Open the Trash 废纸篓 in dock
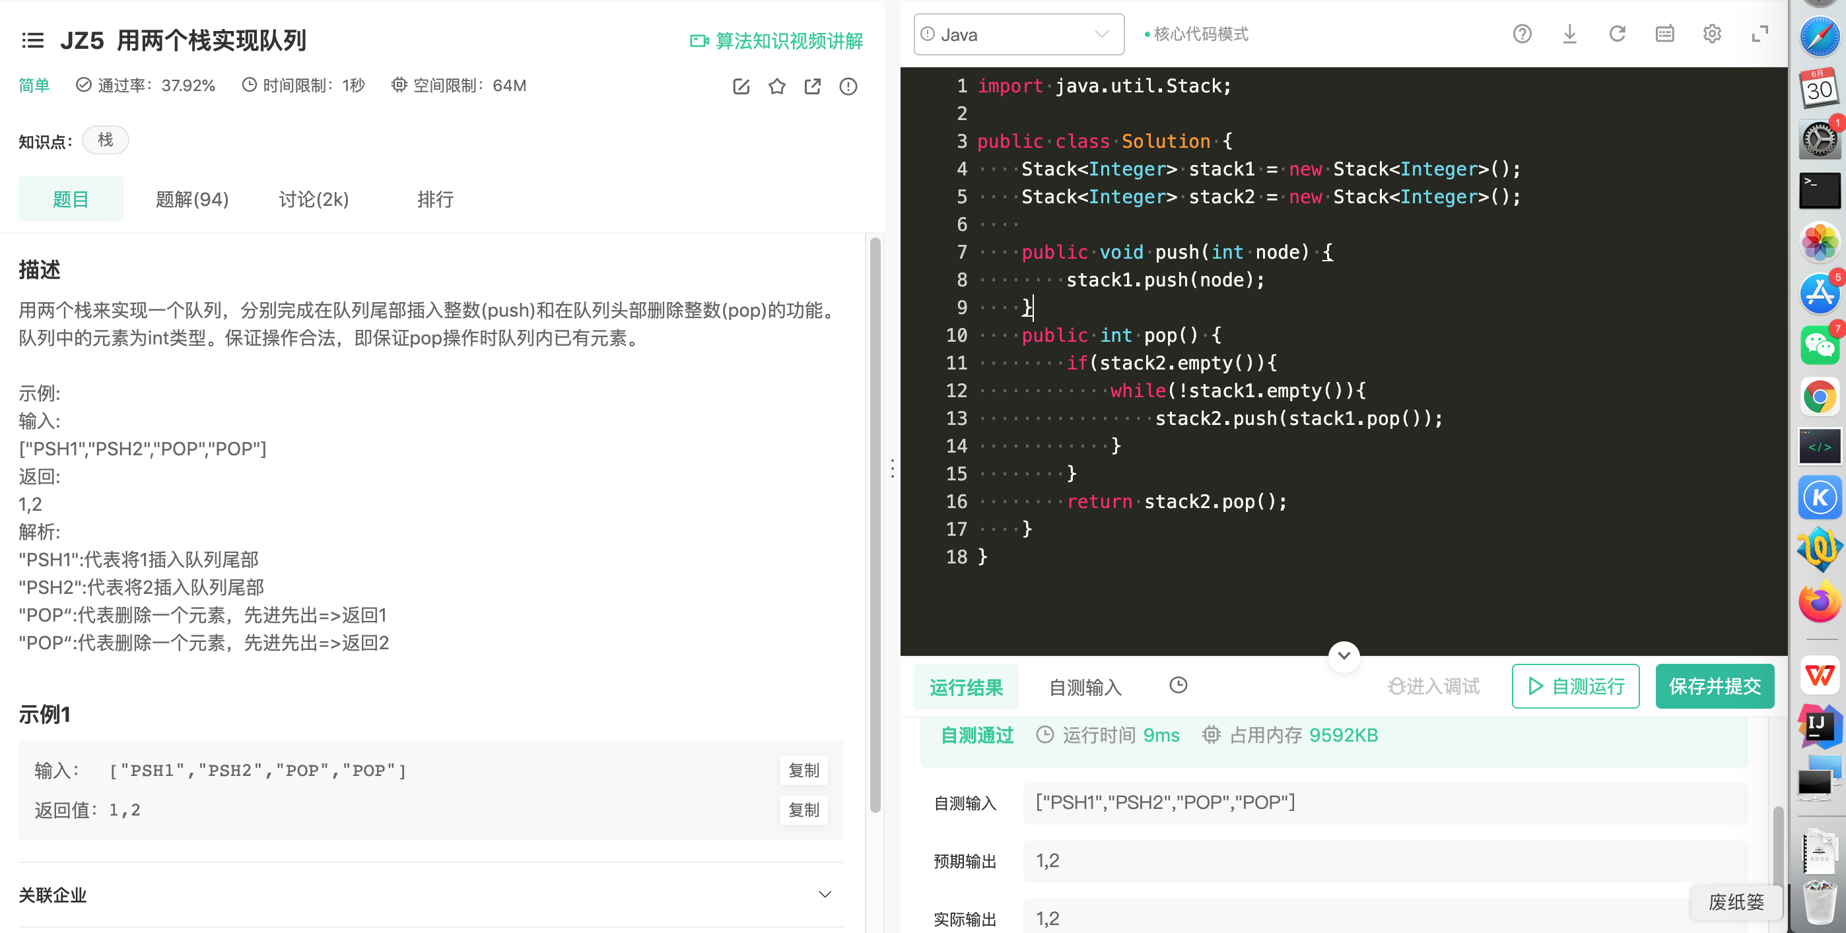 coord(1820,901)
